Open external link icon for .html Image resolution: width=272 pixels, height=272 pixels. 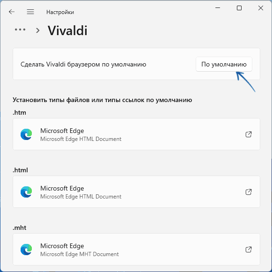click(x=249, y=192)
